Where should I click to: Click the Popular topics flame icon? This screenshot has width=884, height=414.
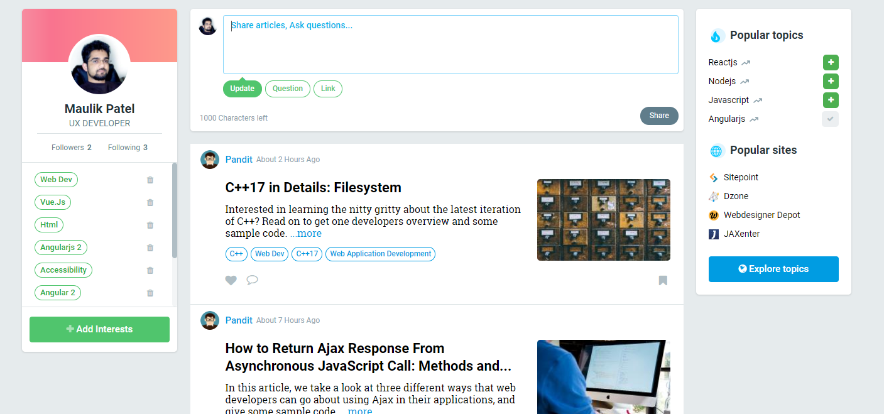tap(716, 36)
